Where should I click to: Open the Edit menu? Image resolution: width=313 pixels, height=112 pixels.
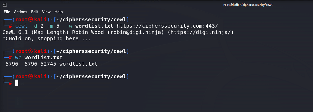pyautogui.click(x=35, y=12)
